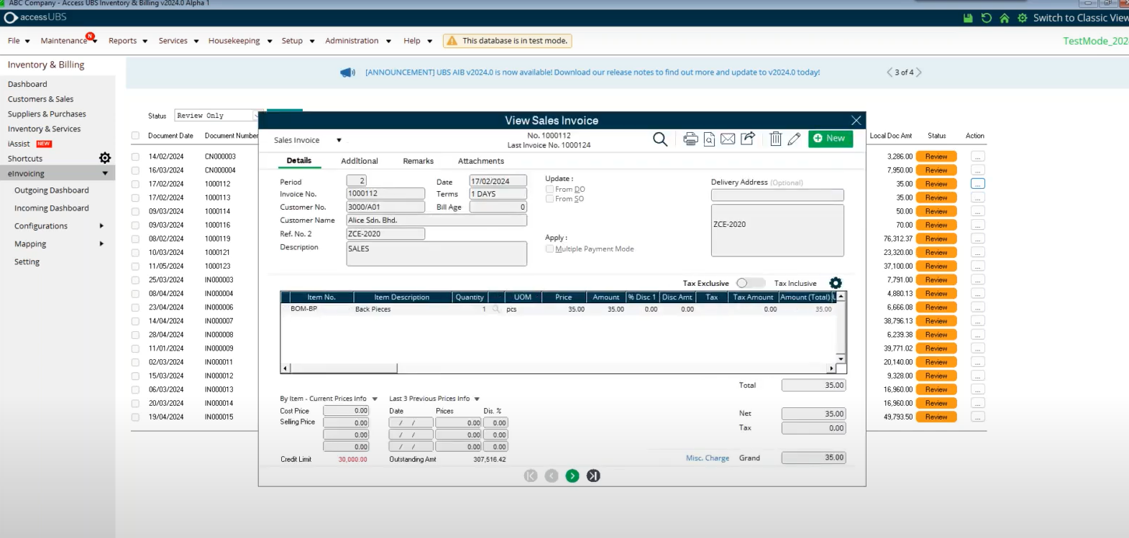Open the Maintenance menu
Image resolution: width=1129 pixels, height=538 pixels.
[x=69, y=41]
